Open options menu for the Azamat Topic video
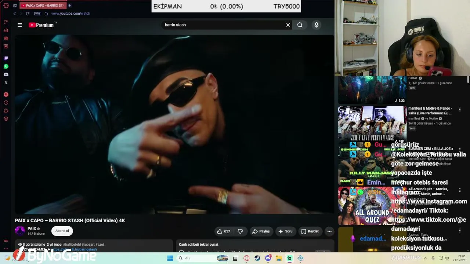Screen dimensions: 470x264 [x=460, y=231]
